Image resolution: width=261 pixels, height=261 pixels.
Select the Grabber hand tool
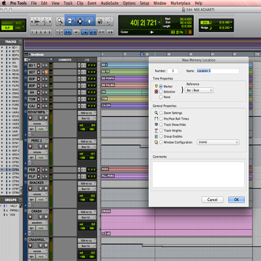click(89, 21)
